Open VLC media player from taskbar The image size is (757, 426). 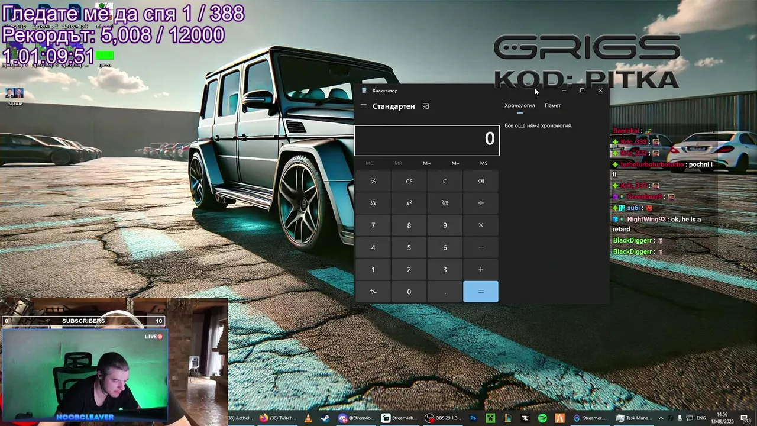[308, 418]
